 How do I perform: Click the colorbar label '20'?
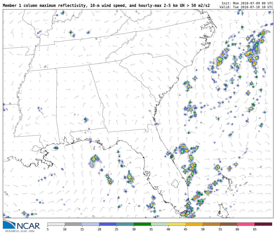point(99,229)
